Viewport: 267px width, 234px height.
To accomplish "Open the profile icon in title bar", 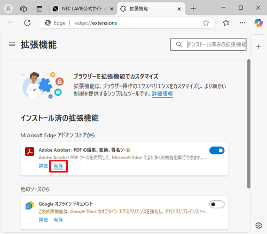I will tap(8, 9).
